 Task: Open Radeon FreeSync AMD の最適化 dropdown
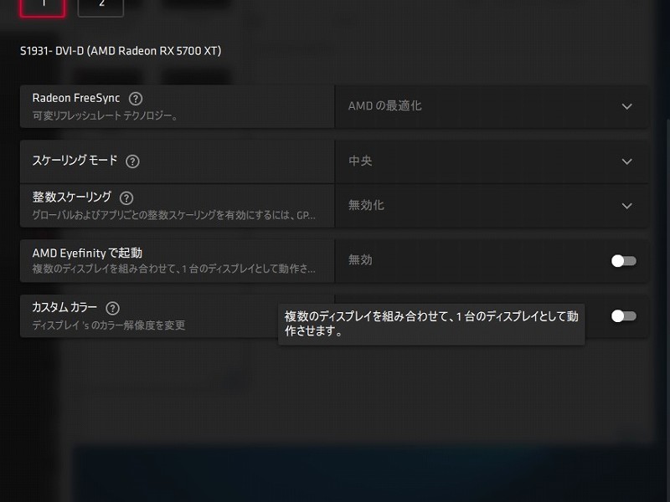tap(492, 106)
